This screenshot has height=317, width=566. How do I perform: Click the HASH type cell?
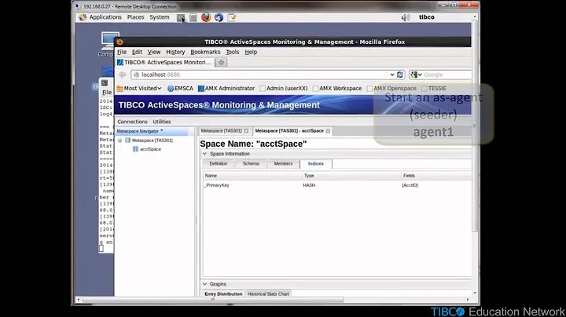click(309, 185)
